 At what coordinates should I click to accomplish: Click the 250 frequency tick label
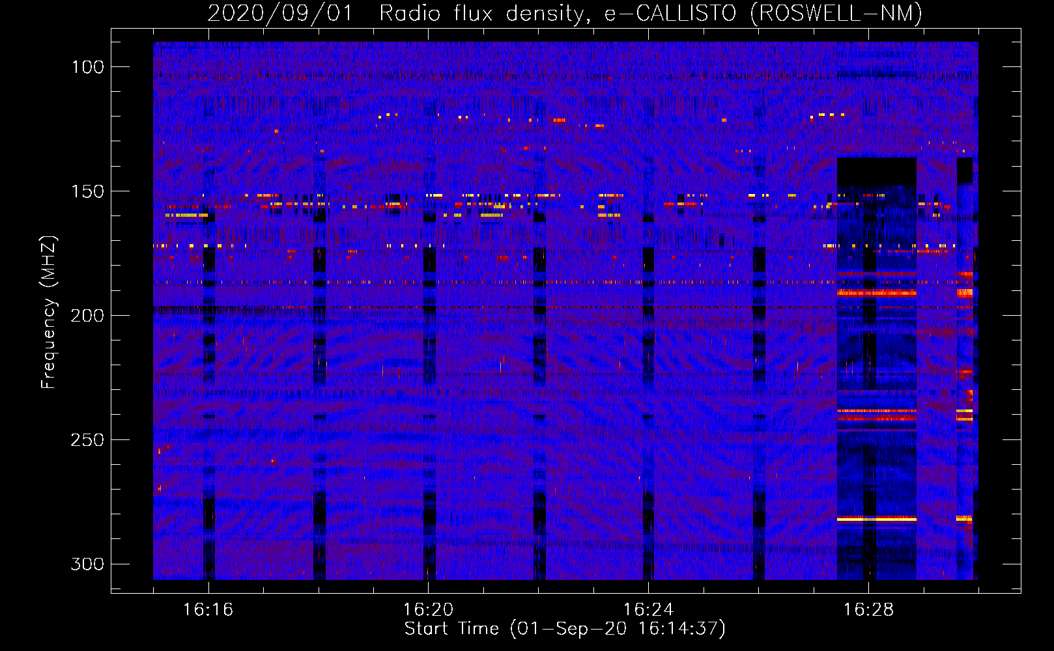87,440
